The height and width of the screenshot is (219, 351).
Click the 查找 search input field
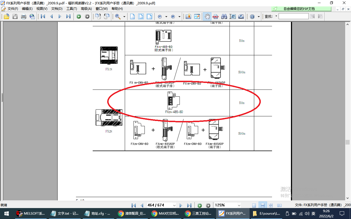[x=293, y=16]
